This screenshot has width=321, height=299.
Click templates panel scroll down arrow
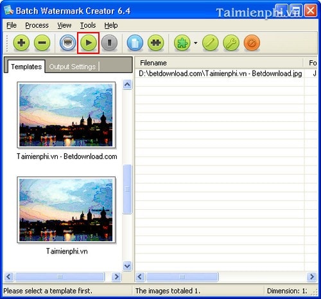127,266
